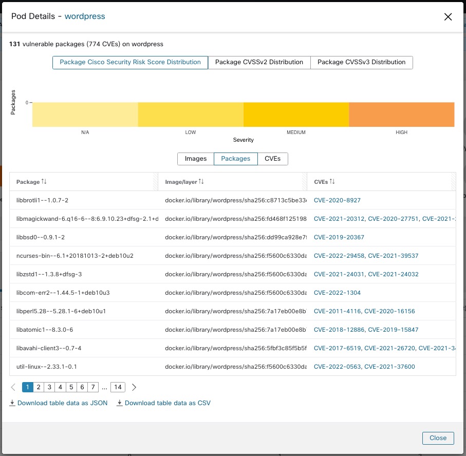Open CVE-2022-1304 link
The height and width of the screenshot is (456, 466).
point(337,293)
